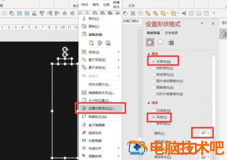Choose the first paste option icon
The height and width of the screenshot is (160, 227).
91,43
